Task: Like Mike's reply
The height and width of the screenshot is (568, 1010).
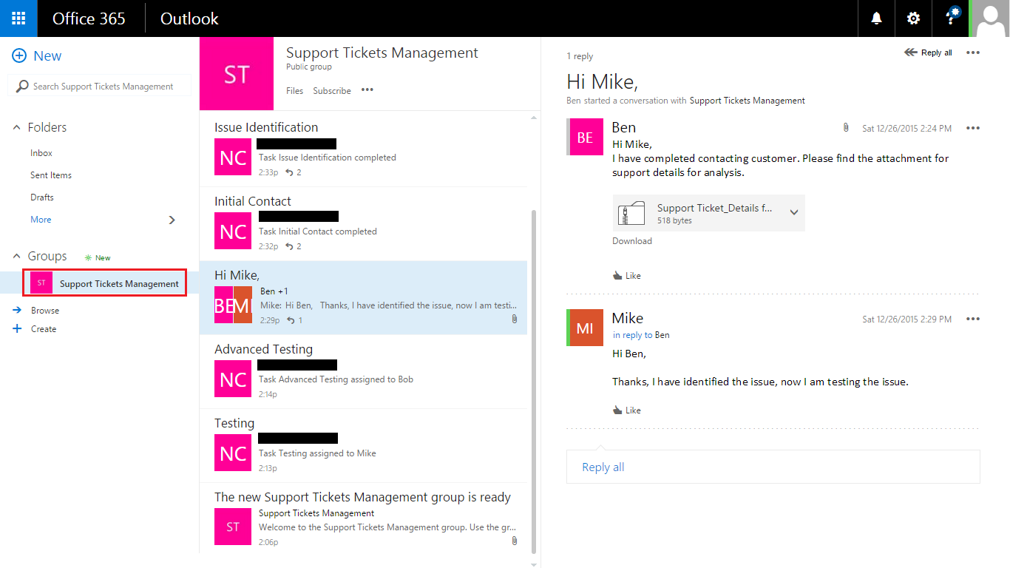Action: tap(626, 410)
